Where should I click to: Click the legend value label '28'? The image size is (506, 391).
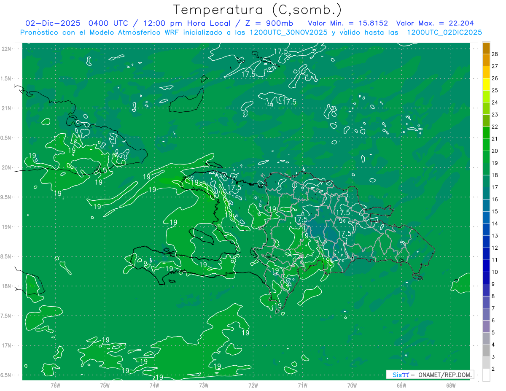pyautogui.click(x=495, y=54)
